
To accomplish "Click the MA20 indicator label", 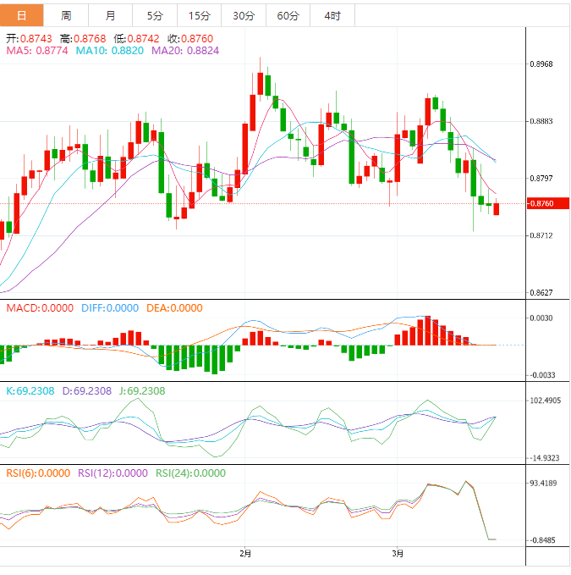I will pos(184,51).
